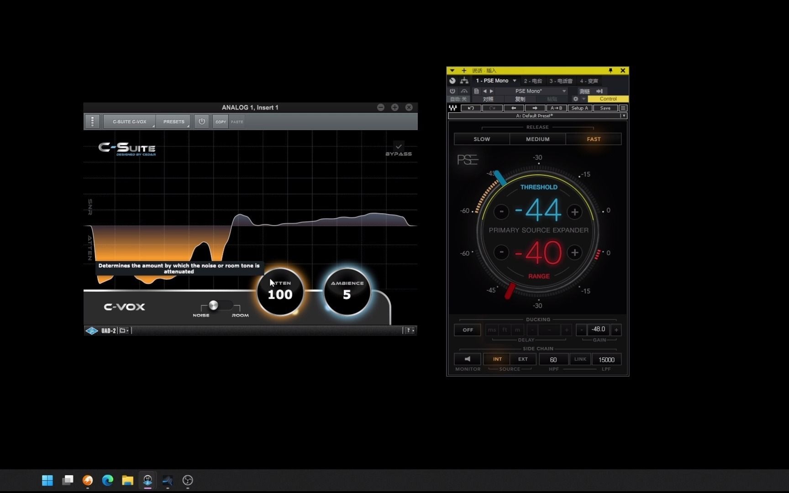Select SLOW release
The height and width of the screenshot is (493, 789).
pos(482,139)
